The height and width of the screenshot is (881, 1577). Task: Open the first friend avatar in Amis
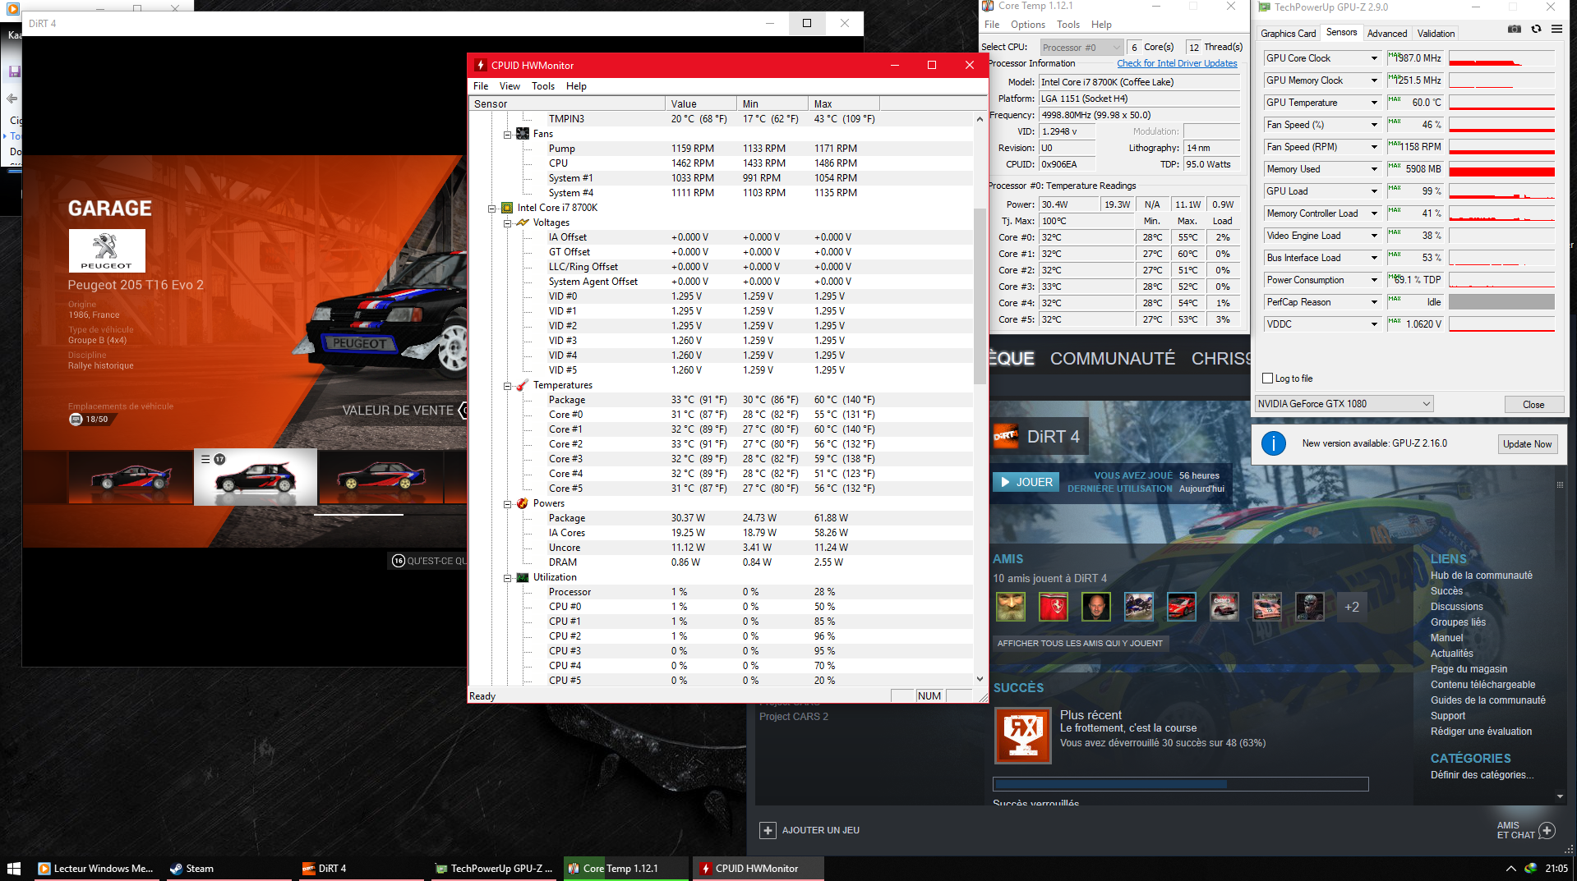(1011, 607)
